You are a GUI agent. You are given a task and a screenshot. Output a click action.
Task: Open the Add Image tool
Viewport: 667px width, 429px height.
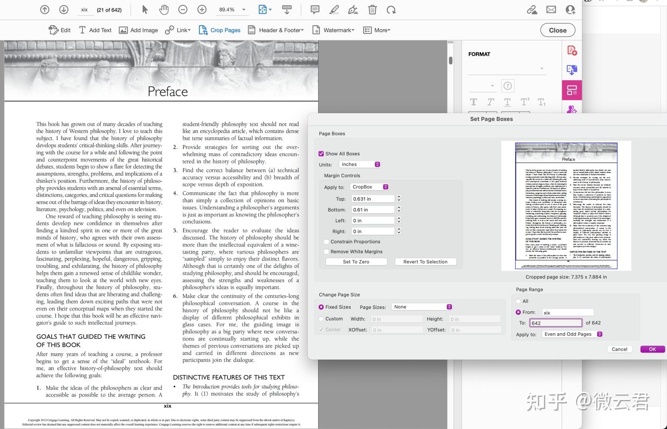(138, 30)
